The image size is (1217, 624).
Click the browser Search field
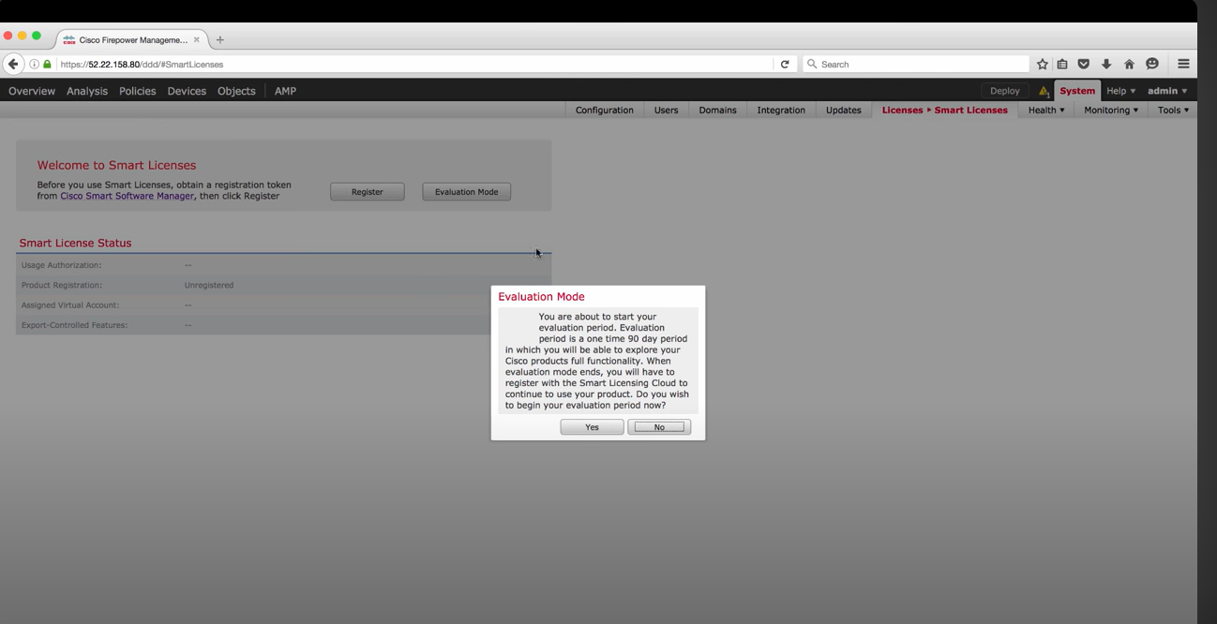[916, 64]
